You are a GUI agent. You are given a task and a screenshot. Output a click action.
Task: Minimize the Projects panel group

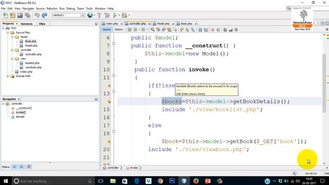coord(96,24)
